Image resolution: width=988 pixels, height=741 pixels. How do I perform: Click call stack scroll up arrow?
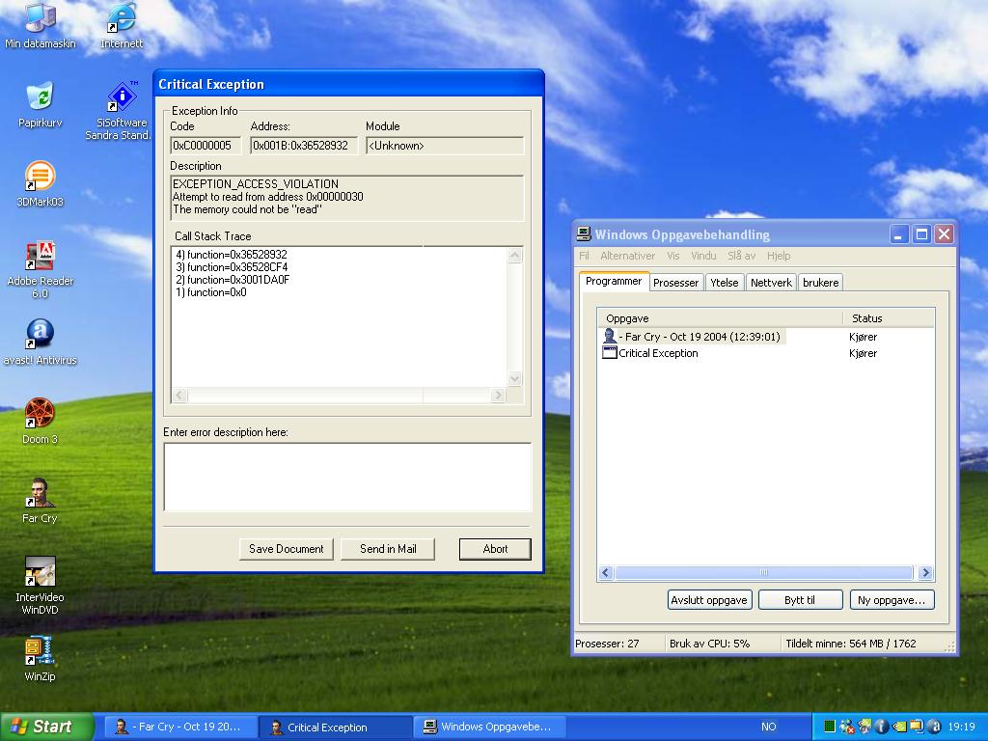click(x=515, y=255)
